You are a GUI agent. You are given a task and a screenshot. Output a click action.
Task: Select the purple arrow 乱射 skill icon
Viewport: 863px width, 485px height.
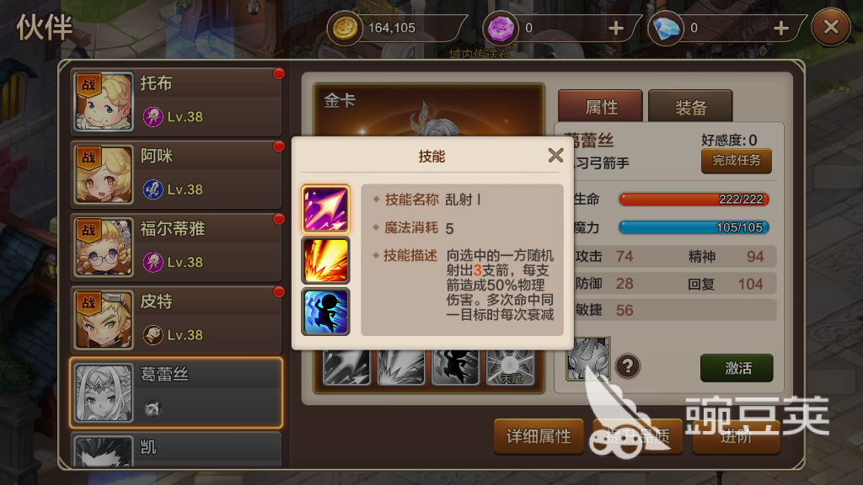coord(325,209)
